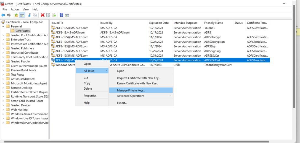Open the View menu
The image size is (300, 143).
coord(26,9)
